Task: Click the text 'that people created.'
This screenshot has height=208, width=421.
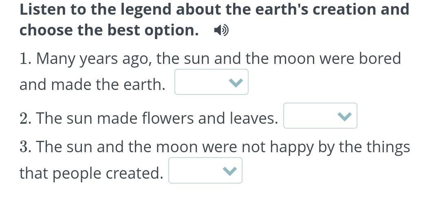Action: pyautogui.click(x=91, y=173)
